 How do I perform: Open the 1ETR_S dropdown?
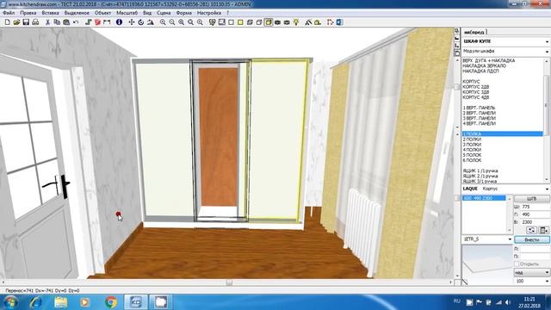click(510, 239)
